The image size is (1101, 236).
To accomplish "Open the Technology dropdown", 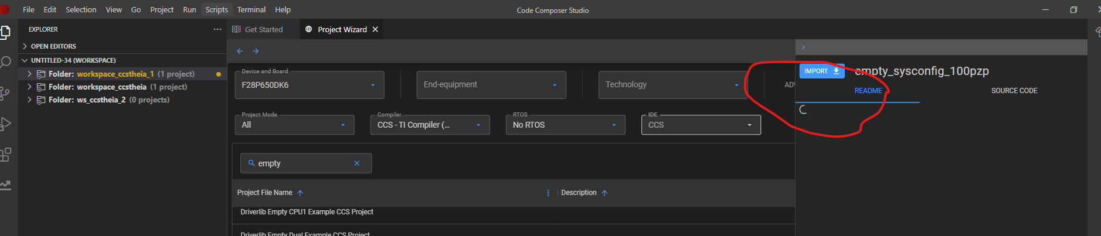I will pyautogui.click(x=673, y=85).
